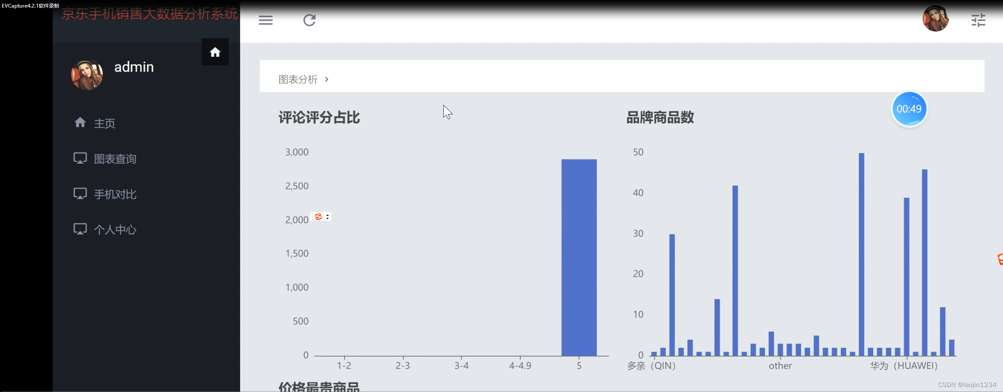Viewport: 1003px width, 392px height.
Task: Click the 2-3 axis label
Action: [x=403, y=366]
